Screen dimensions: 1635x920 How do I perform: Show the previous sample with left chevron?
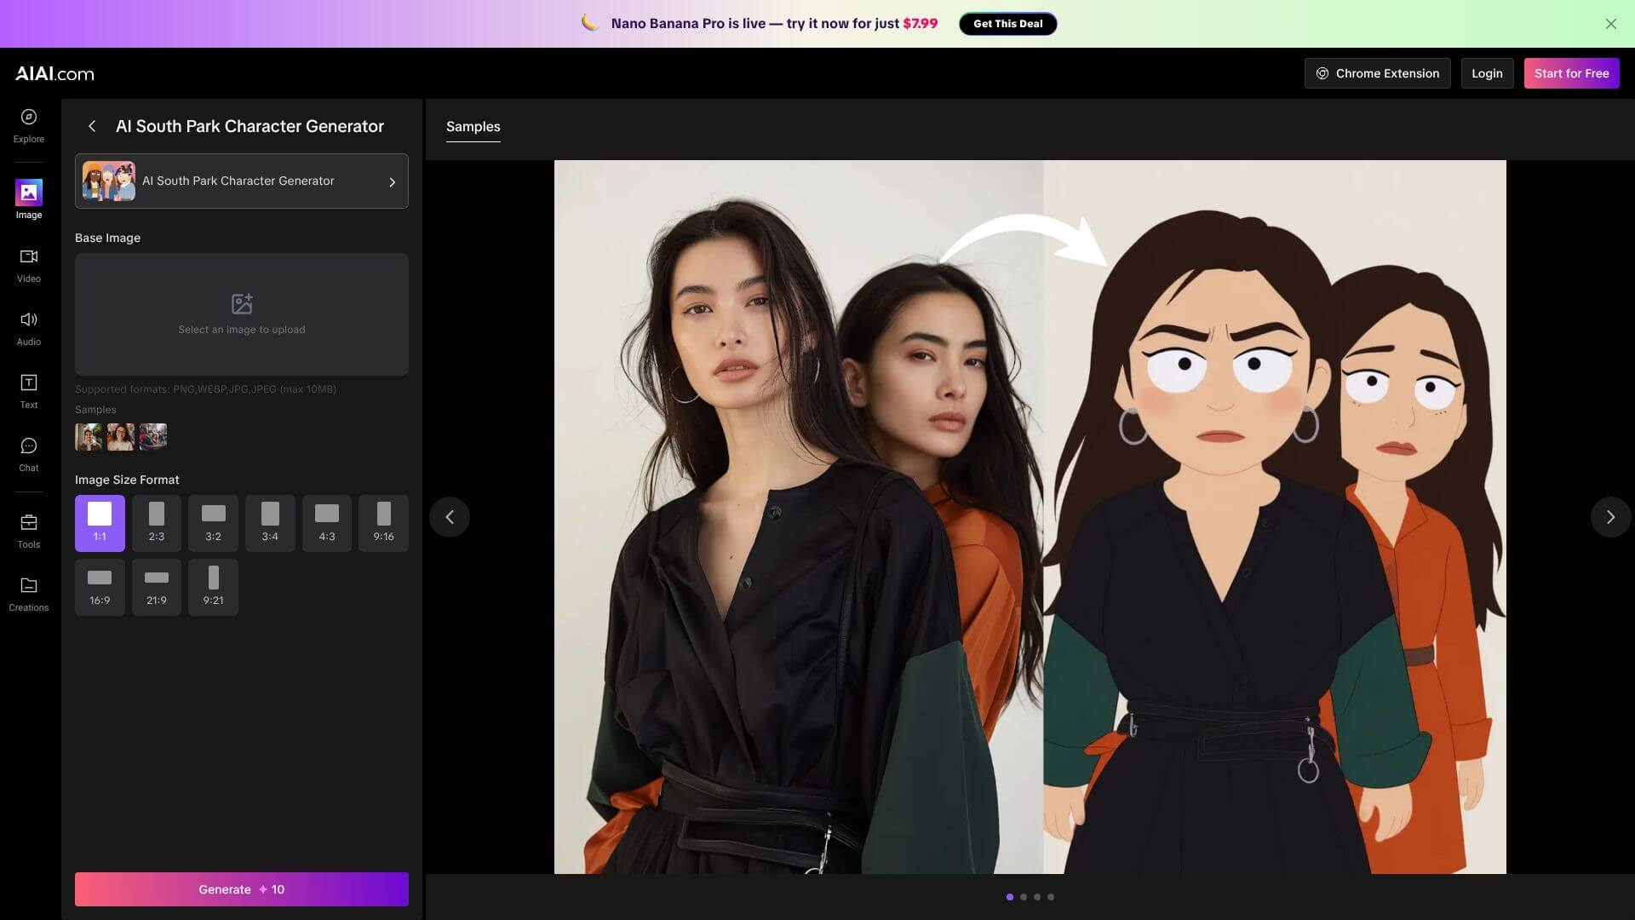[x=450, y=517]
